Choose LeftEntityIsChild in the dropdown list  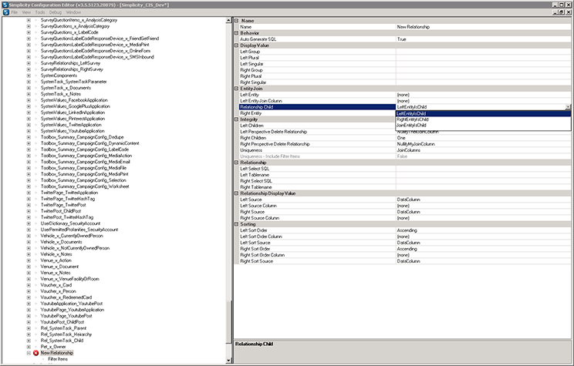coord(483,113)
